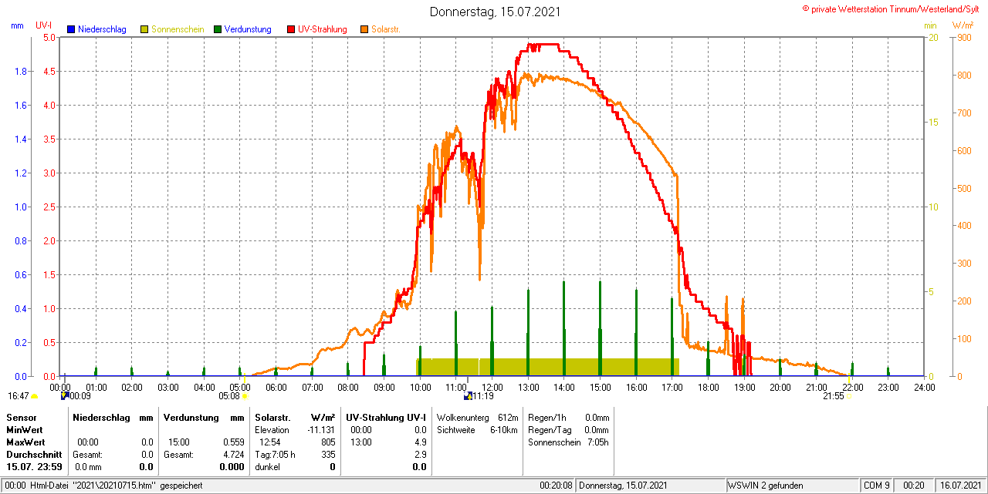Viewport: 988px width, 494px height.
Task: Click the 06:00 time axis label
Action: click(276, 387)
